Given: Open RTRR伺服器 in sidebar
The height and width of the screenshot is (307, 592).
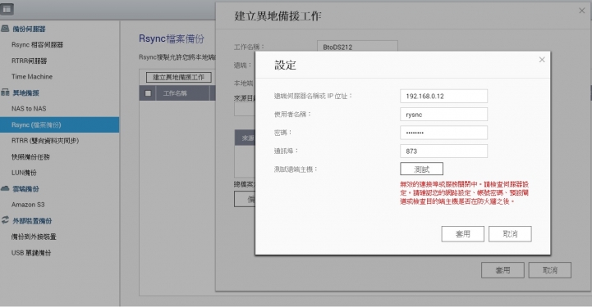Looking at the screenshot, I should pyautogui.click(x=29, y=61).
